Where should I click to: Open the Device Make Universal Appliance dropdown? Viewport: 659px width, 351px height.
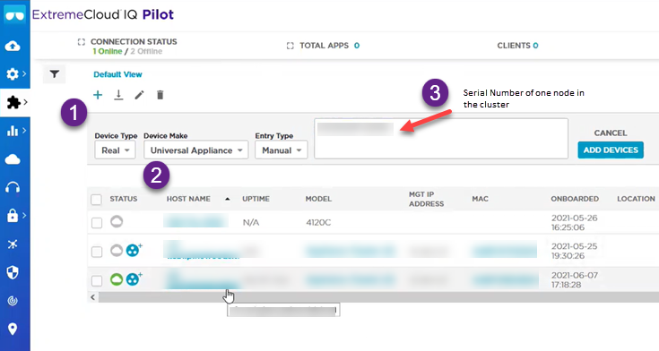(196, 150)
